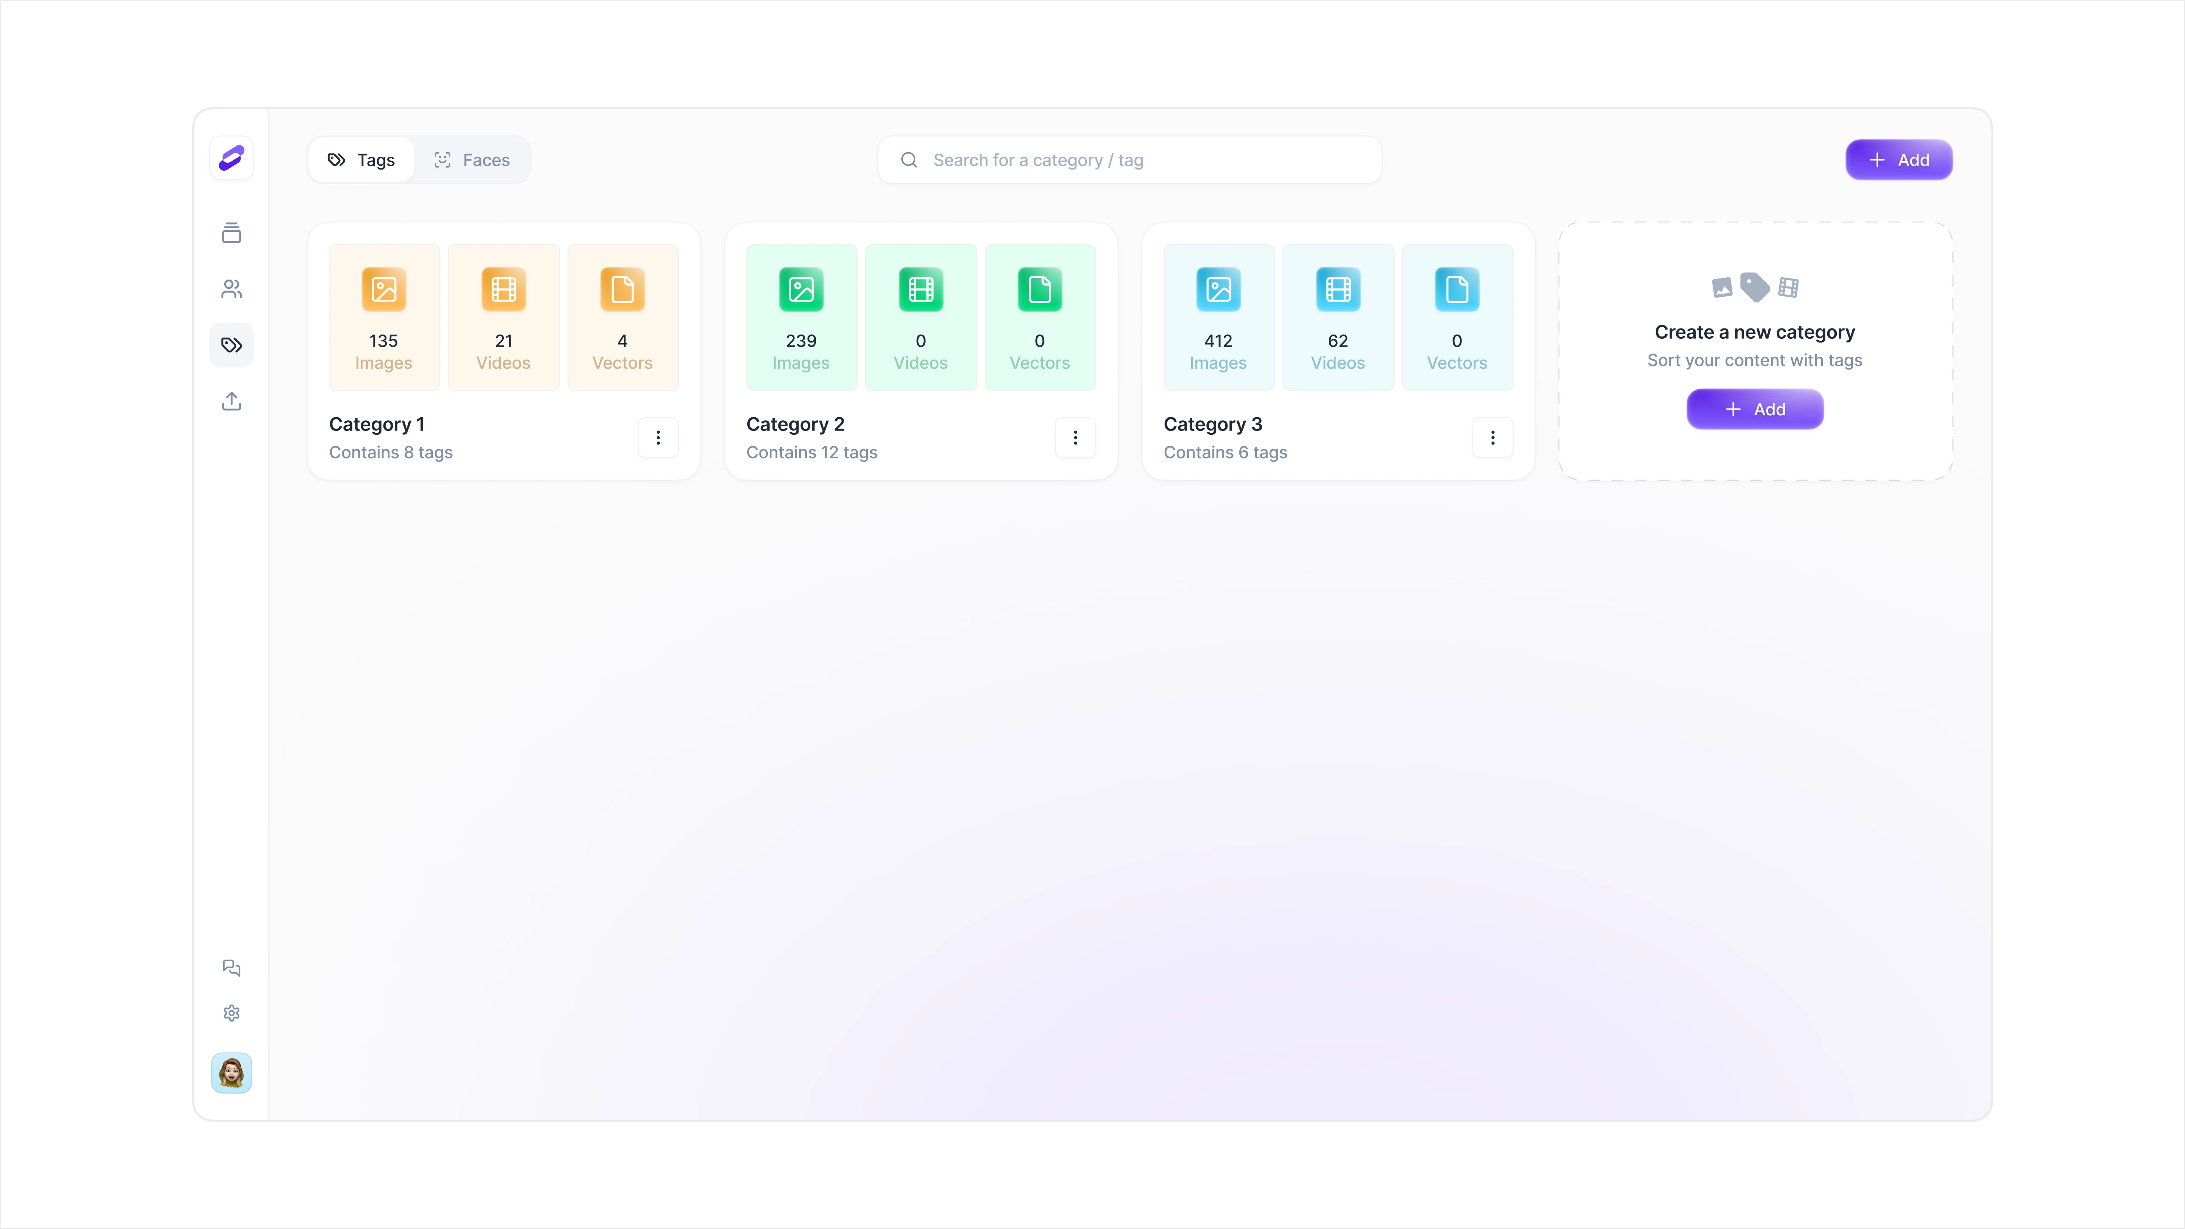This screenshot has width=2185, height=1229.
Task: Select the Tags tab
Action: 362,160
